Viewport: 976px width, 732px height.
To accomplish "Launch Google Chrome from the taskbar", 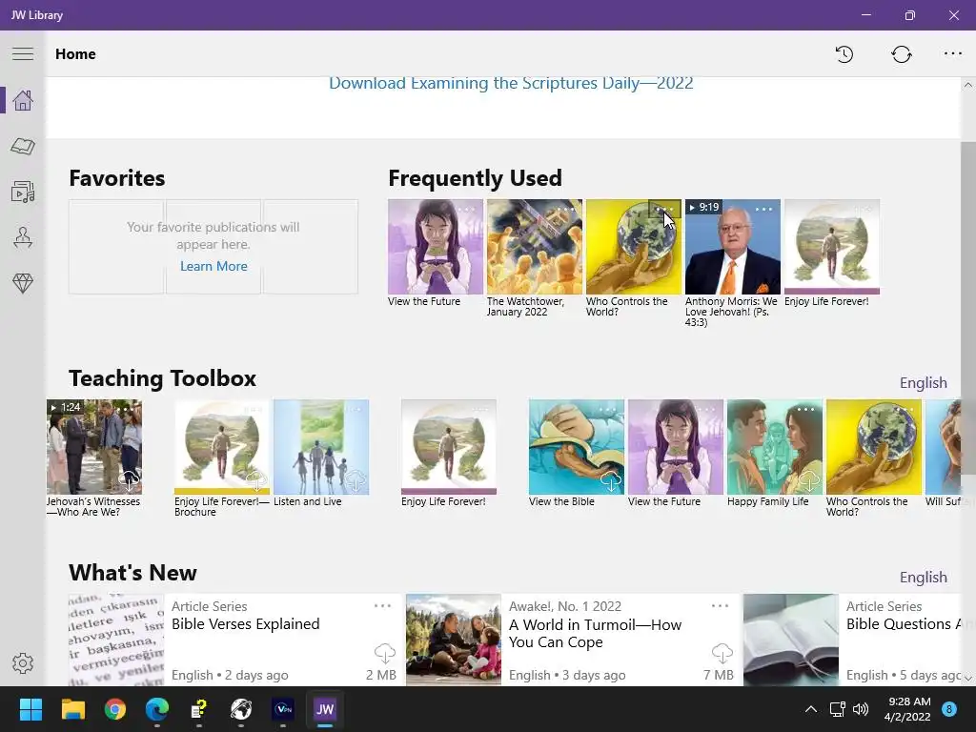I will pyautogui.click(x=115, y=709).
